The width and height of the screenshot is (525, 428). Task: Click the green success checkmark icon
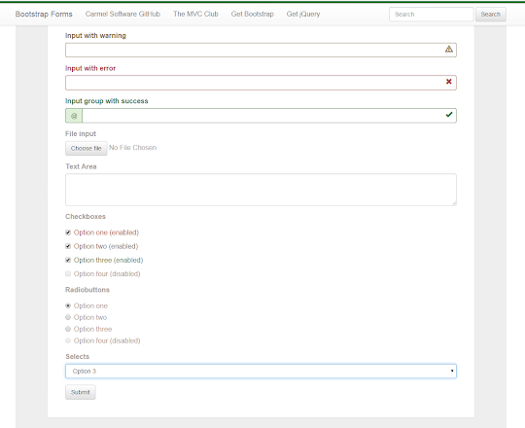tap(449, 115)
